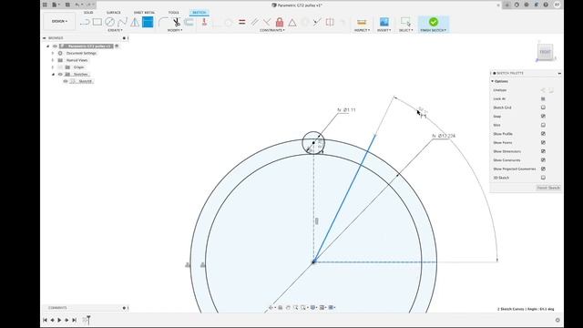Select the Offset tool
This screenshot has height=328, width=583.
pos(189,22)
